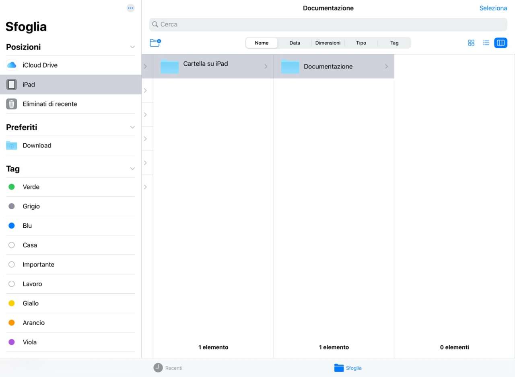Expand Cartella su iPad with its chevron

(266, 66)
